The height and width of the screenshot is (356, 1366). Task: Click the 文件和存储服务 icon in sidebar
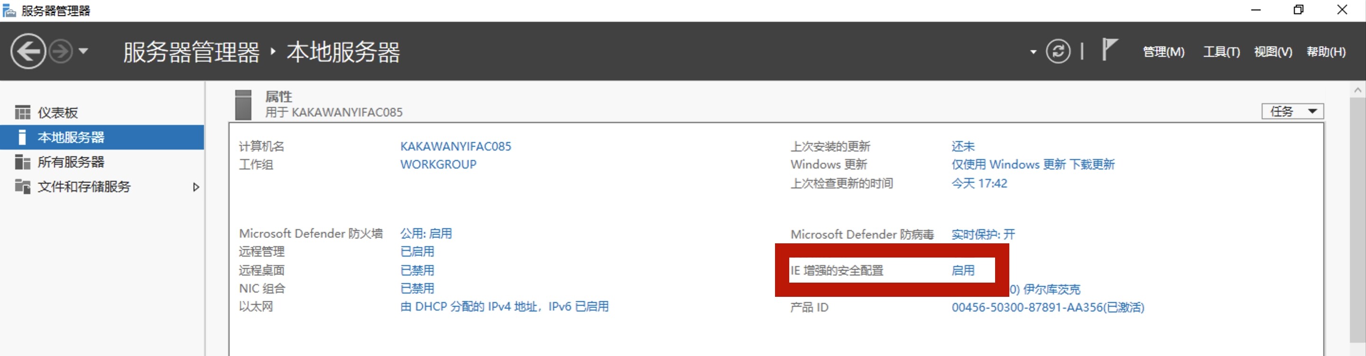(x=22, y=186)
